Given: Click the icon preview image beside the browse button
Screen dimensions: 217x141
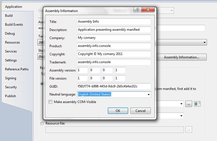Looking at the screenshot, I should (x=197, y=104).
